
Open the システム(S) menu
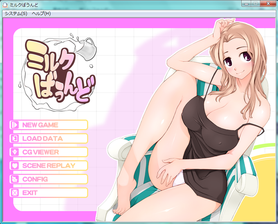tap(16, 13)
